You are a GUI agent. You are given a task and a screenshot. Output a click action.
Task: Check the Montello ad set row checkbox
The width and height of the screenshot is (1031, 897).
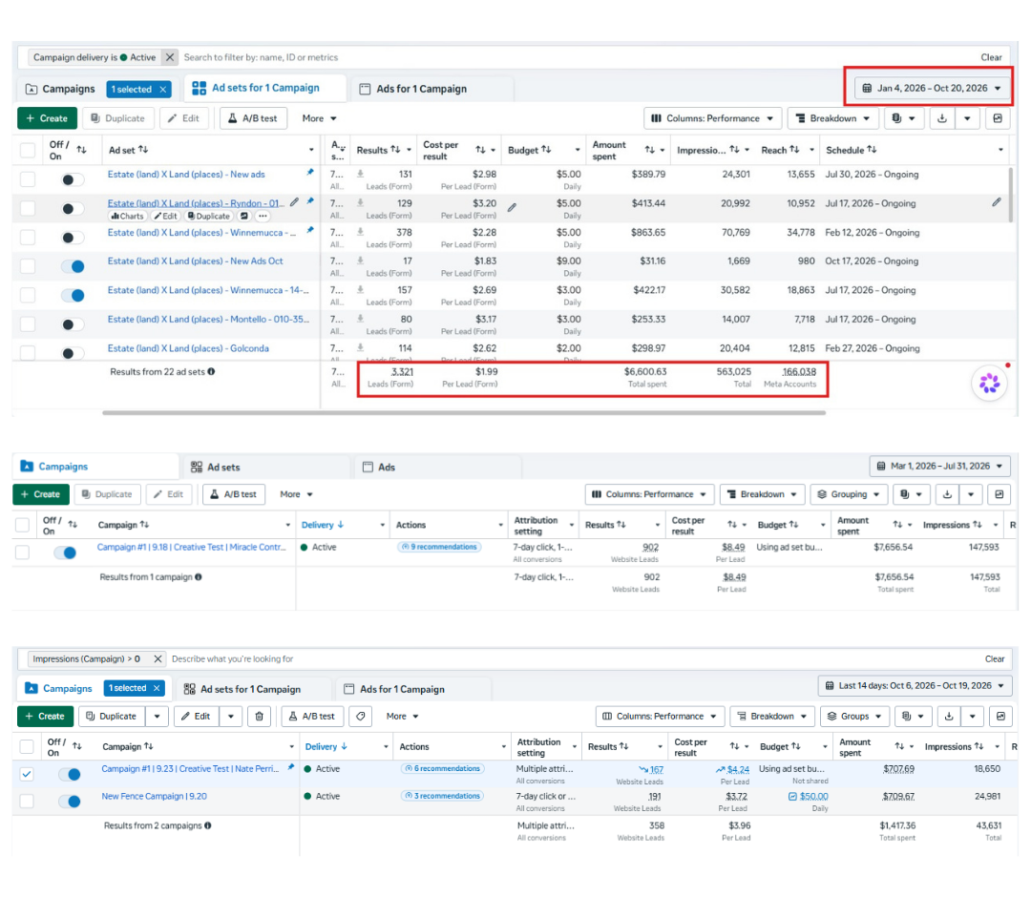point(28,323)
